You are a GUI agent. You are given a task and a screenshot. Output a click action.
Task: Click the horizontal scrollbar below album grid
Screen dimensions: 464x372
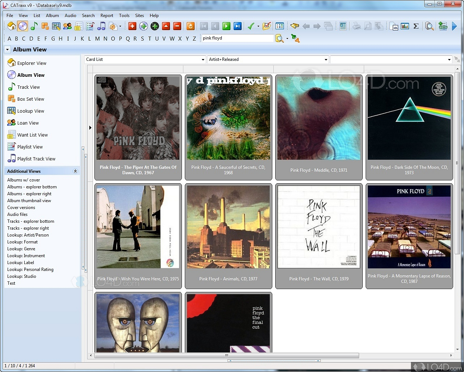pyautogui.click(x=226, y=356)
